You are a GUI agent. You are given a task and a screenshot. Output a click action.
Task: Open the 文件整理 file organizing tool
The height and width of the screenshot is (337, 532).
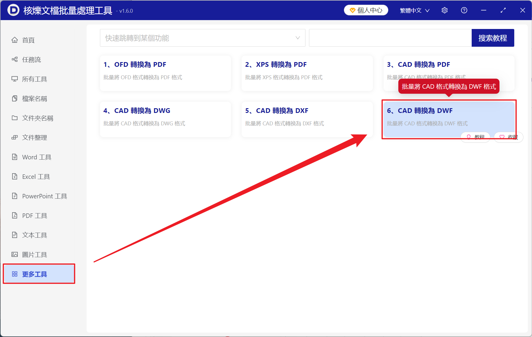(34, 137)
